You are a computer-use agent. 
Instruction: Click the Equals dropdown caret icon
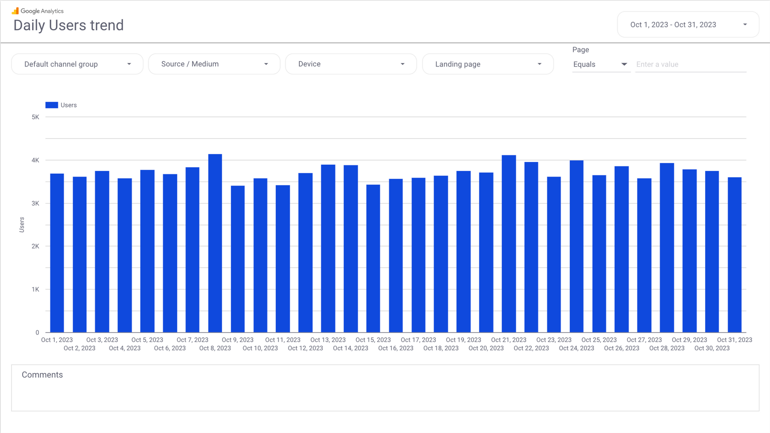(624, 64)
